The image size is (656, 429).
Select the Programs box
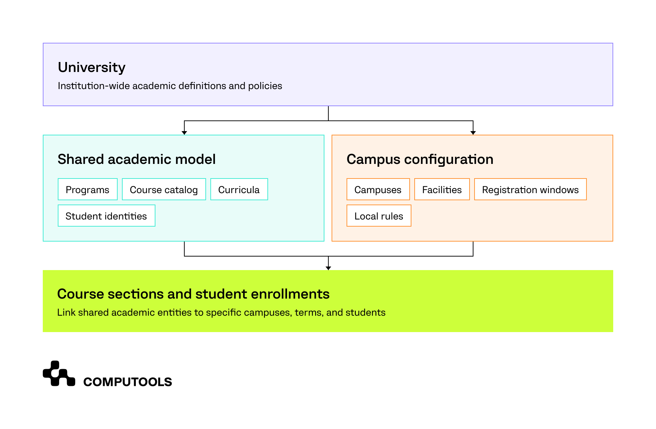[x=88, y=189]
